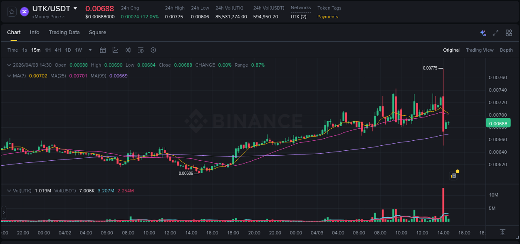This screenshot has width=520, height=244.
Task: Toggle the favorite star for UTK/USDT
Action: [x=11, y=12]
